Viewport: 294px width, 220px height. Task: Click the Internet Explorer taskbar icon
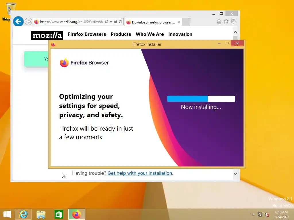tap(23, 214)
